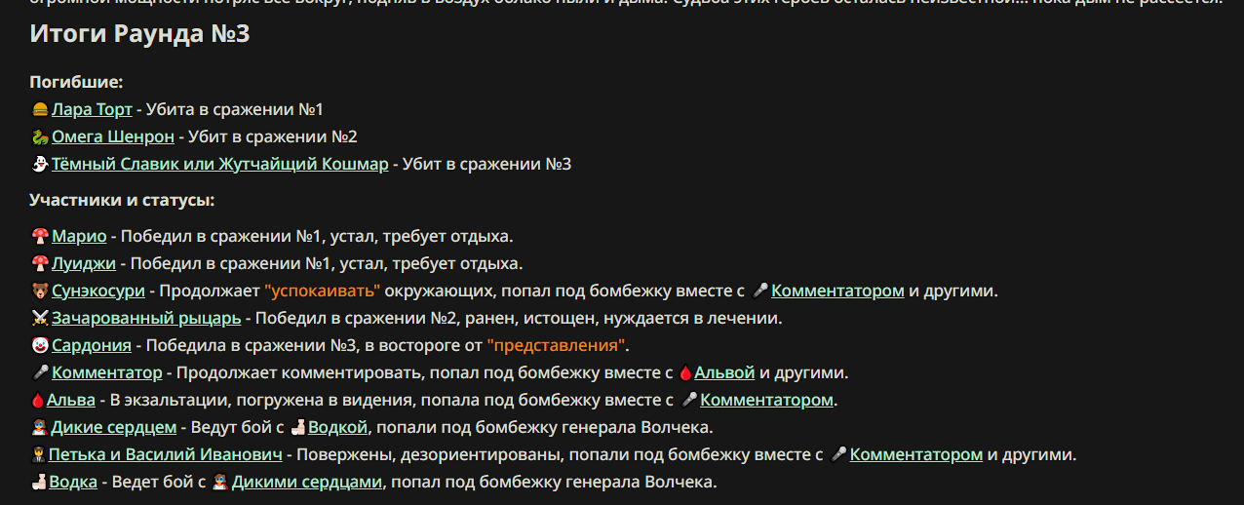Open the Омега Шенрон link
This screenshot has width=1244, height=505.
[113, 136]
